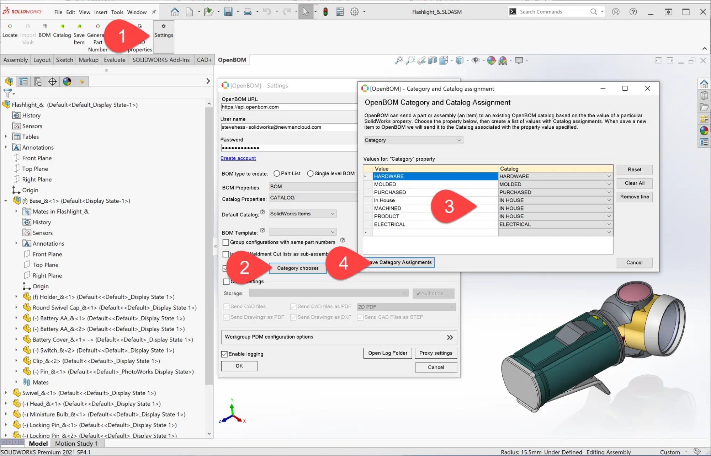Select the Part List radio button

click(x=277, y=173)
